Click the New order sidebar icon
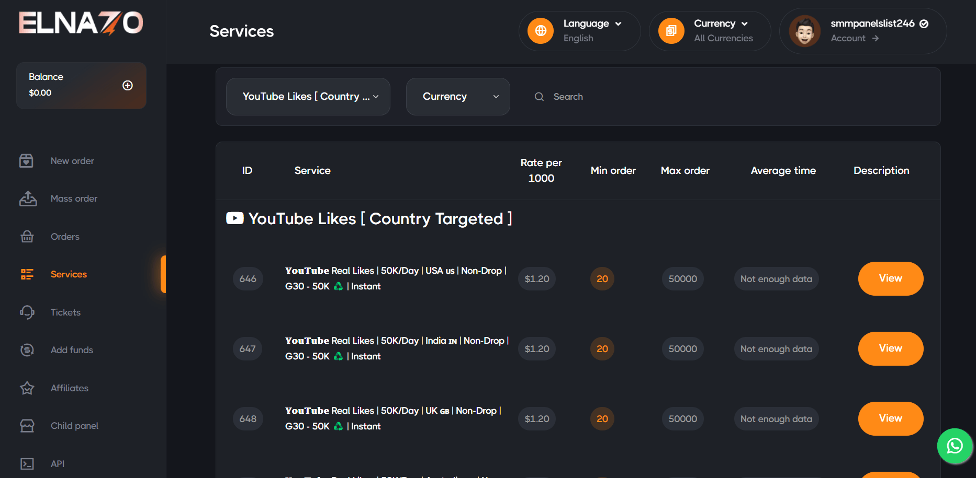Image resolution: width=976 pixels, height=478 pixels. 27,161
